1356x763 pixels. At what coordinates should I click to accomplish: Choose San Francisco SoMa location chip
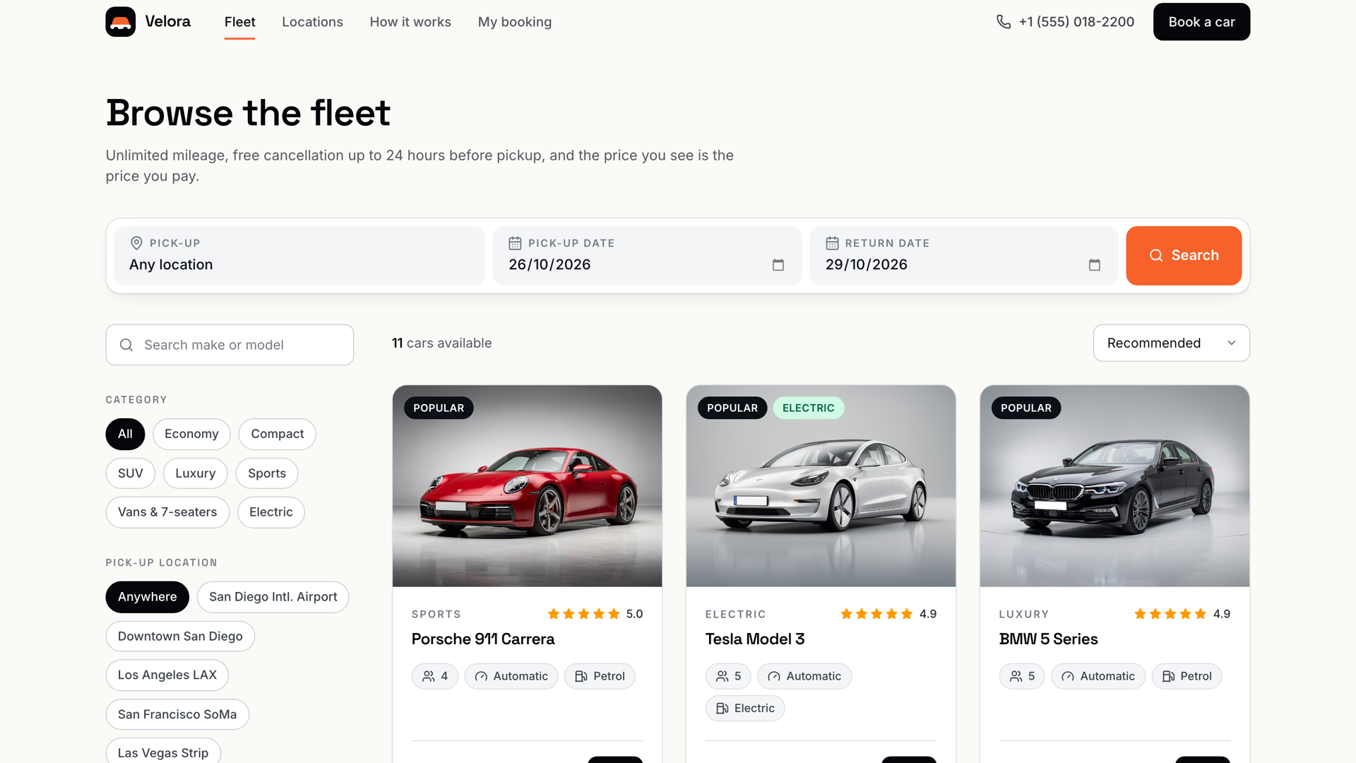(x=177, y=714)
